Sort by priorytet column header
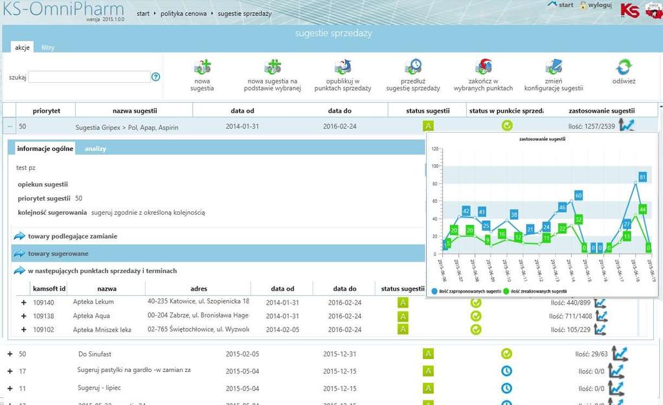This screenshot has width=663, height=405. (46, 111)
